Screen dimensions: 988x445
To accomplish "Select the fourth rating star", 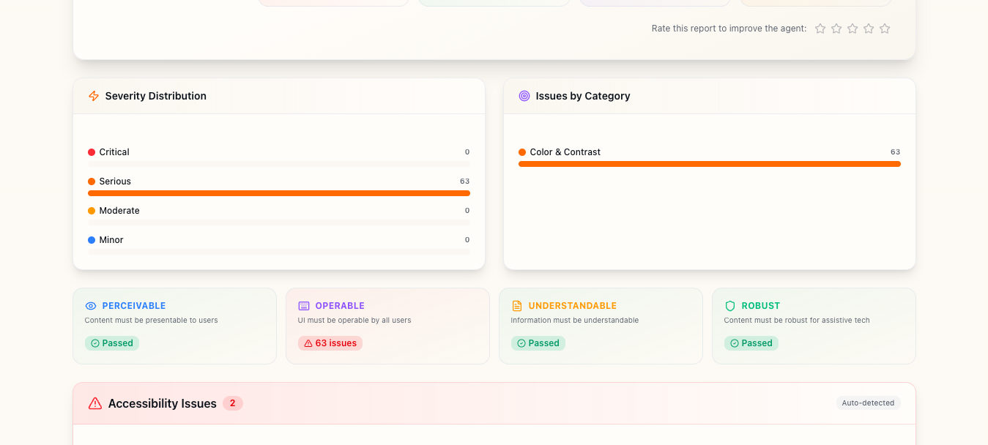I will (869, 29).
